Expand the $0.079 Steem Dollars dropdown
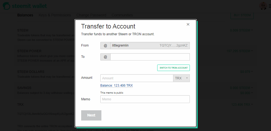The image size is (271, 131). coord(247,72)
